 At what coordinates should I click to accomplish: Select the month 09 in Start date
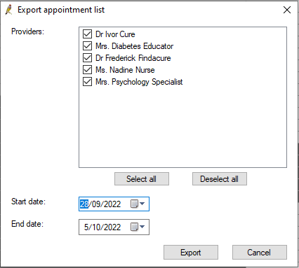(96, 204)
